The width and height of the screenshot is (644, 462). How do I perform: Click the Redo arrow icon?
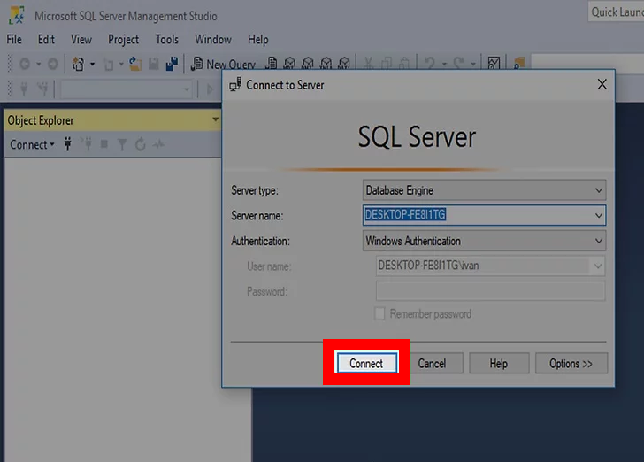(x=458, y=64)
